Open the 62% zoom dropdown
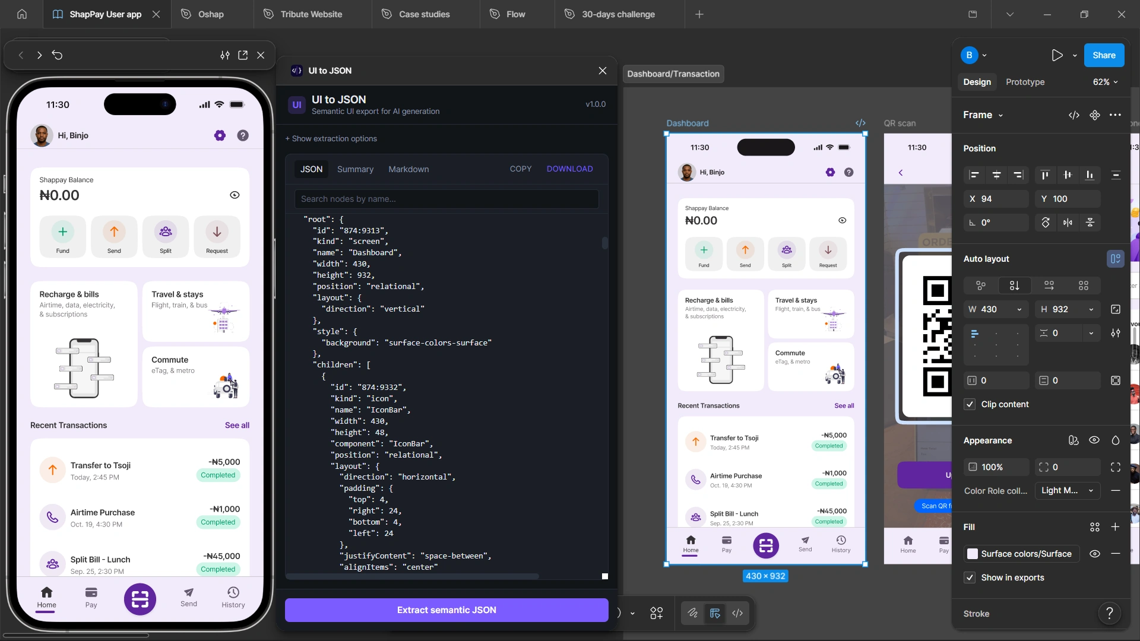The image size is (1140, 641). point(1106,82)
